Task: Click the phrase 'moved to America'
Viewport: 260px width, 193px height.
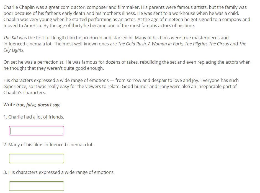Action: click(x=23, y=26)
